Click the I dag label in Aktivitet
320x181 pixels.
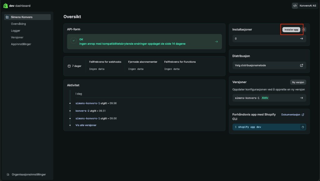78,94
